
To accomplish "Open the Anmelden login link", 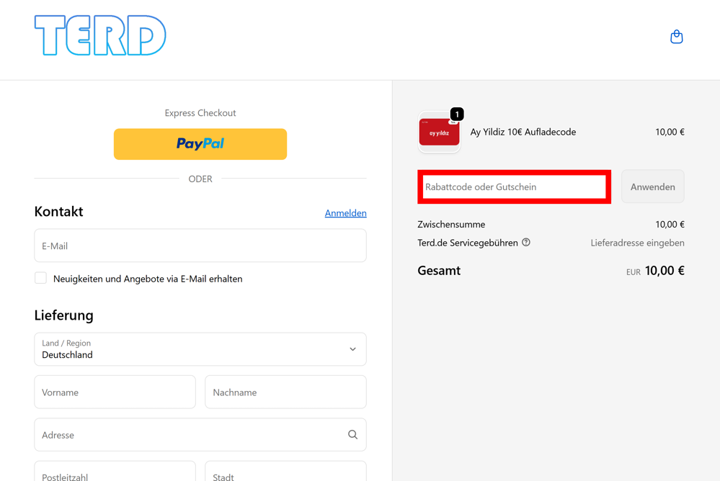I will [346, 213].
